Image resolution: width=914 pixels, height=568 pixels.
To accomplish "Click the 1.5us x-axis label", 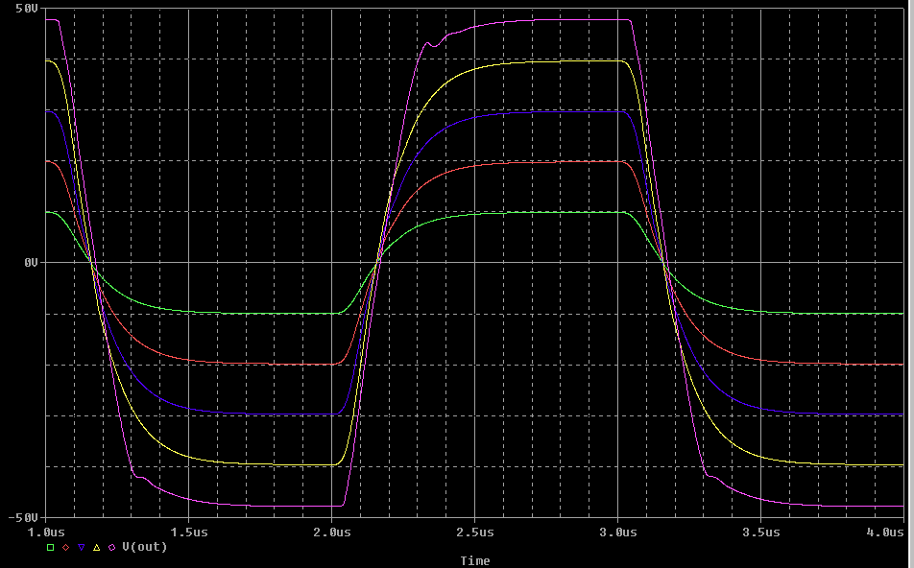I will (x=188, y=531).
